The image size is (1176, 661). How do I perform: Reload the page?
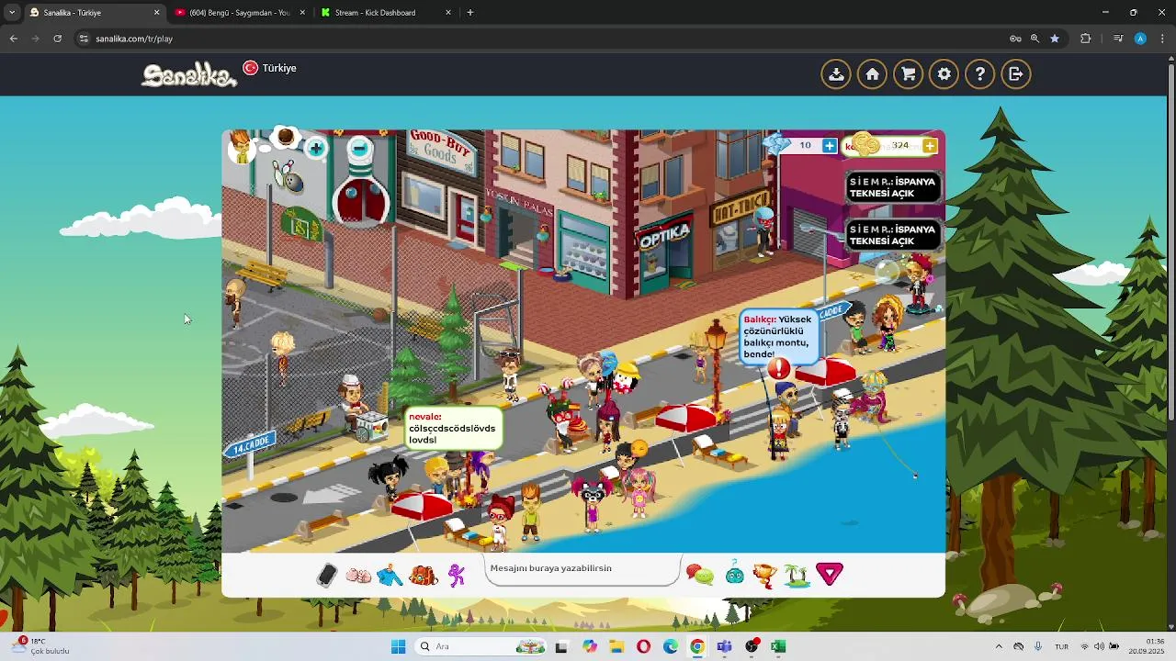pyautogui.click(x=57, y=39)
